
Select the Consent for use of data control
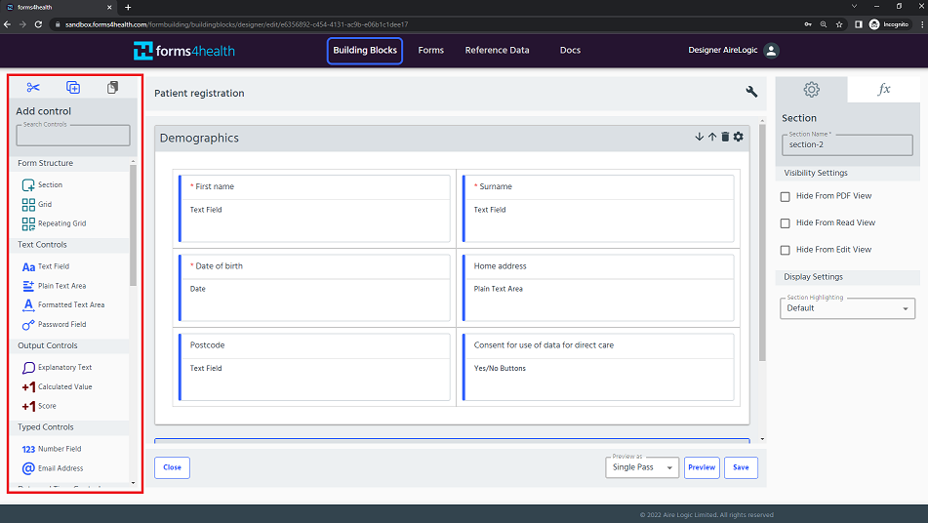click(x=598, y=367)
